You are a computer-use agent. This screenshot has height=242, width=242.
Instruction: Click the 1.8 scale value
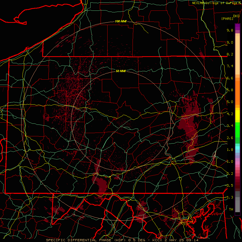click(230, 150)
